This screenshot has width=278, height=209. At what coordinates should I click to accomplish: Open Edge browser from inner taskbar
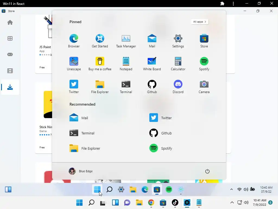145,189
